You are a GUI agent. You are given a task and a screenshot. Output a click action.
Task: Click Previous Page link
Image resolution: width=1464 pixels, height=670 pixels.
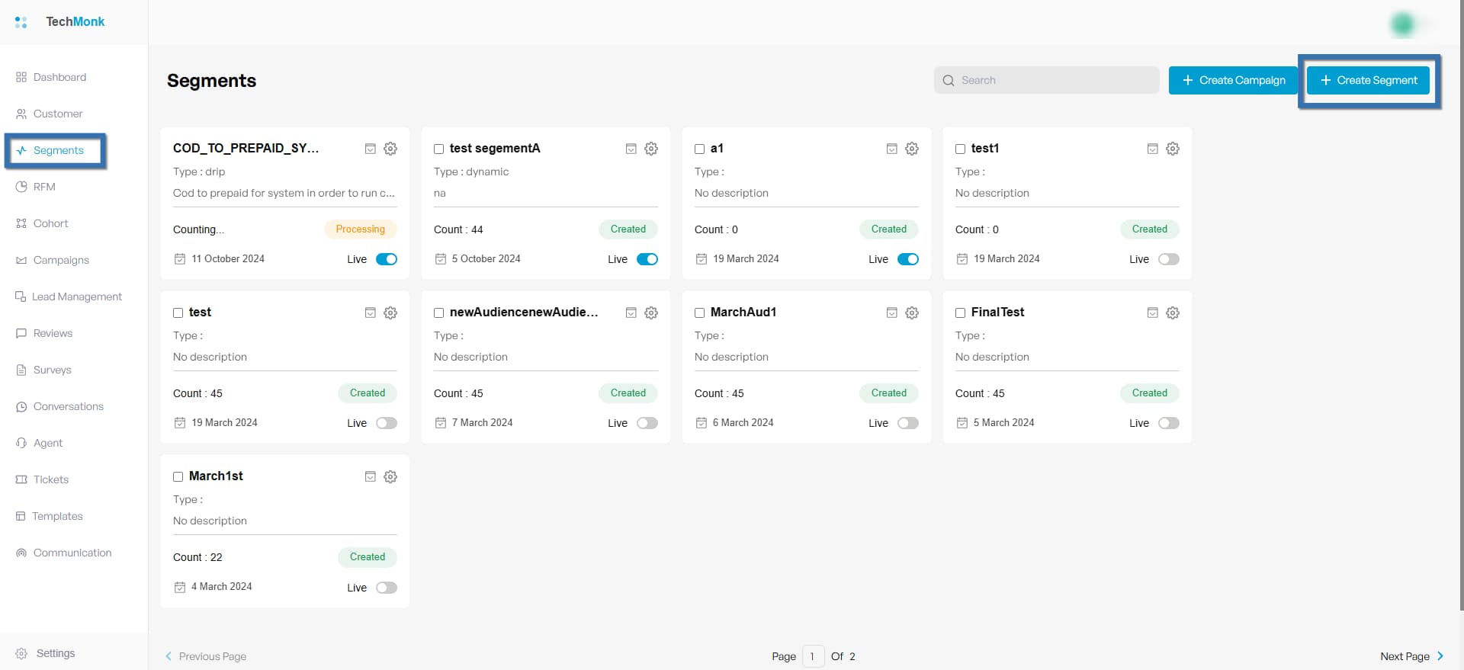206,656
